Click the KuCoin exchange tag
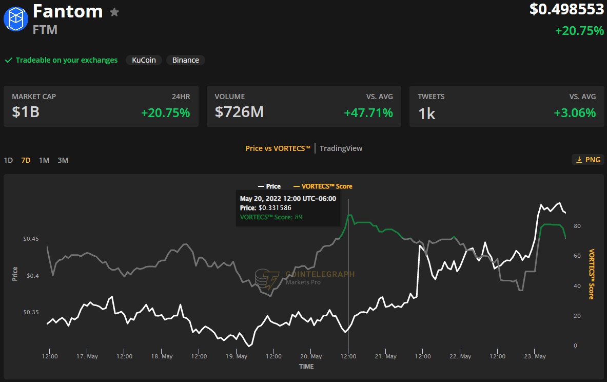Image resolution: width=607 pixels, height=382 pixels. [144, 60]
